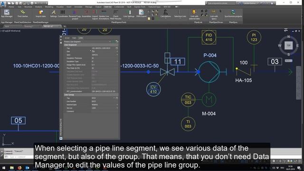Select the PI 123 instrument bubble
This screenshot has width=304, height=171.
point(254,37)
